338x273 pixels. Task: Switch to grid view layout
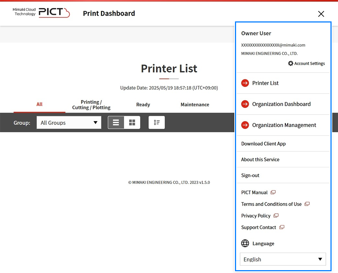click(x=132, y=122)
